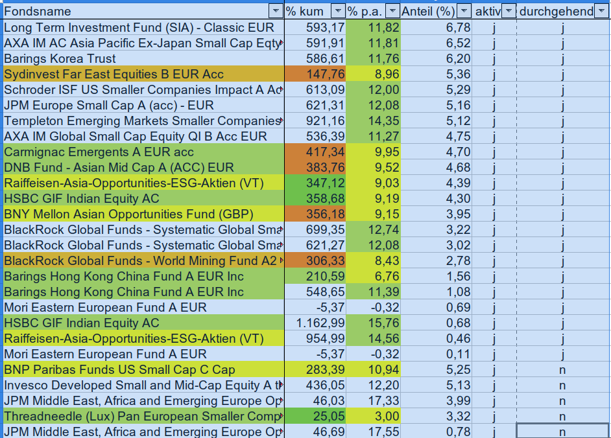Screen dimensions: 611x438
Task: Click the Anteil value 0,69
Action: [437, 308]
